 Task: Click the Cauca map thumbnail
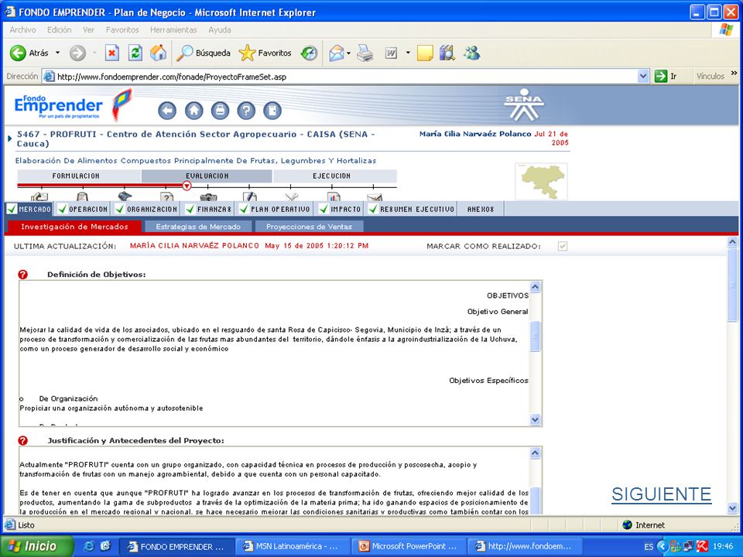pyautogui.click(x=542, y=181)
